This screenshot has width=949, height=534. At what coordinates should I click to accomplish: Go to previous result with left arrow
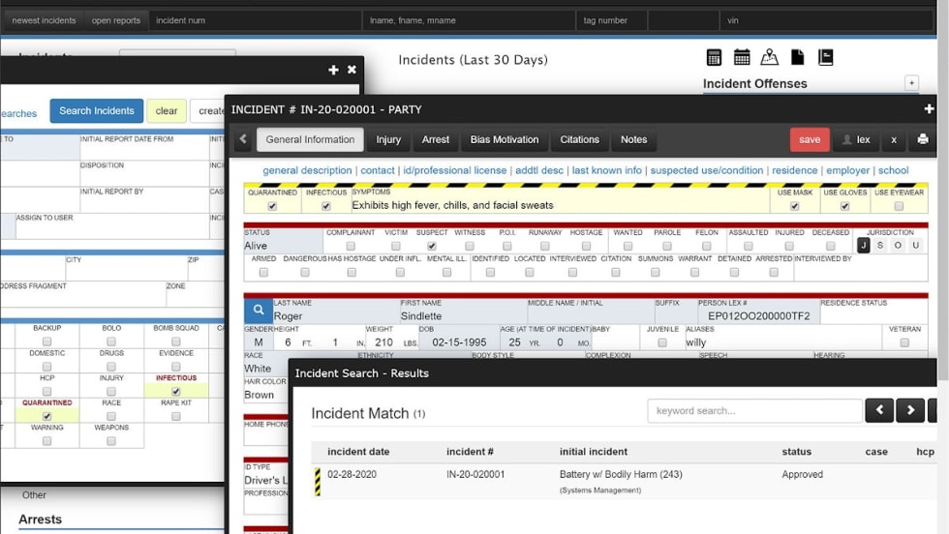pos(878,410)
